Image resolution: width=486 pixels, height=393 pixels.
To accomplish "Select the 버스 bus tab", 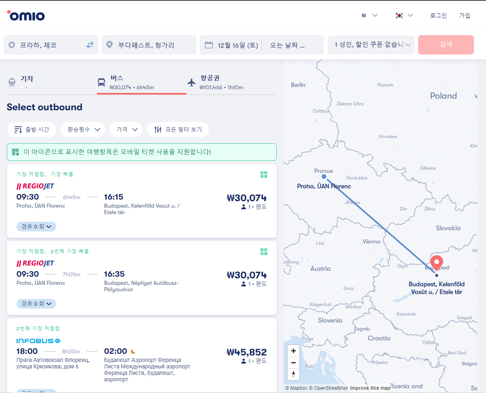I will pyautogui.click(x=141, y=82).
